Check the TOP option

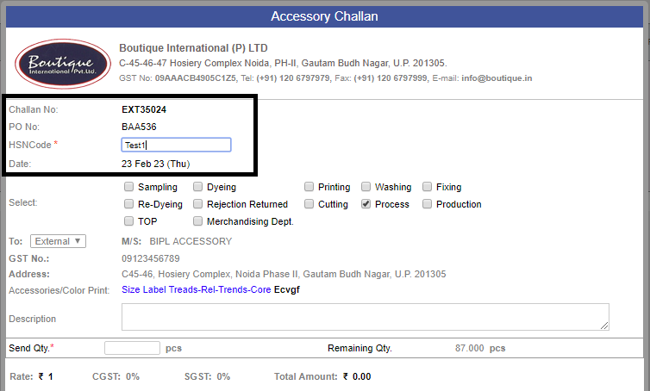129,220
